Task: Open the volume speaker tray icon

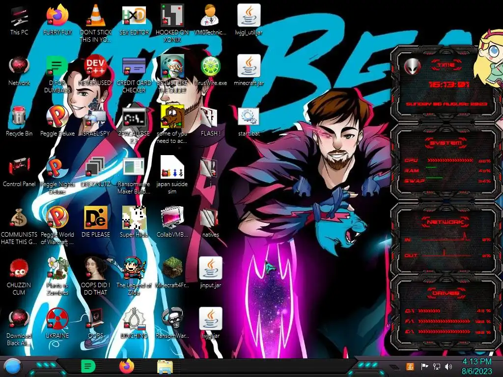Action: point(448,366)
